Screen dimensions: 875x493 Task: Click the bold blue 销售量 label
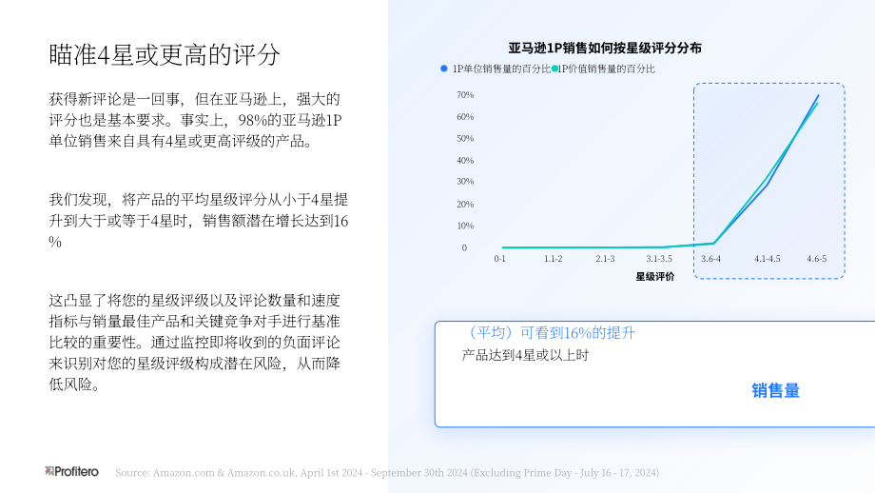[776, 391]
